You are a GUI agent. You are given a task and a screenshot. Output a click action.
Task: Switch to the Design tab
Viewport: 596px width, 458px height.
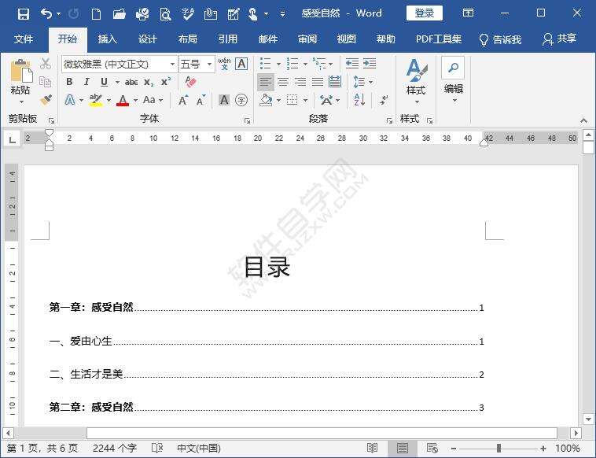click(x=147, y=39)
